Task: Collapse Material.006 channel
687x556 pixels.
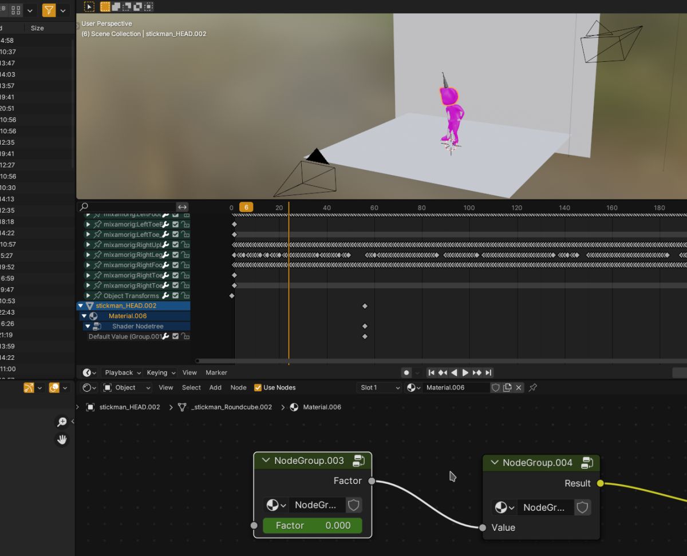Action: [84, 316]
